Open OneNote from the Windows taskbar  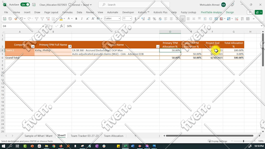tap(97, 146)
